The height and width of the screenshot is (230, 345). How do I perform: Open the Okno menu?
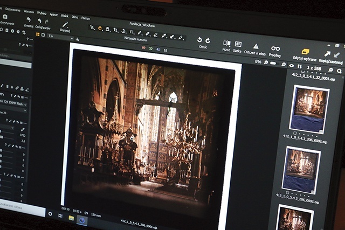pos(74,17)
